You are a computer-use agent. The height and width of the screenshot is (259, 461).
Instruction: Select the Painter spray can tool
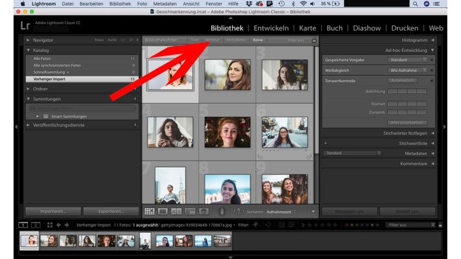tap(221, 212)
